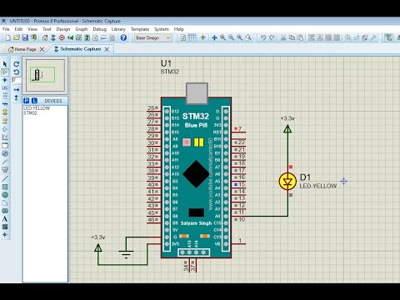Click the Pan/center crosshair icon
This screenshot has width=400, height=300.
coord(214,37)
